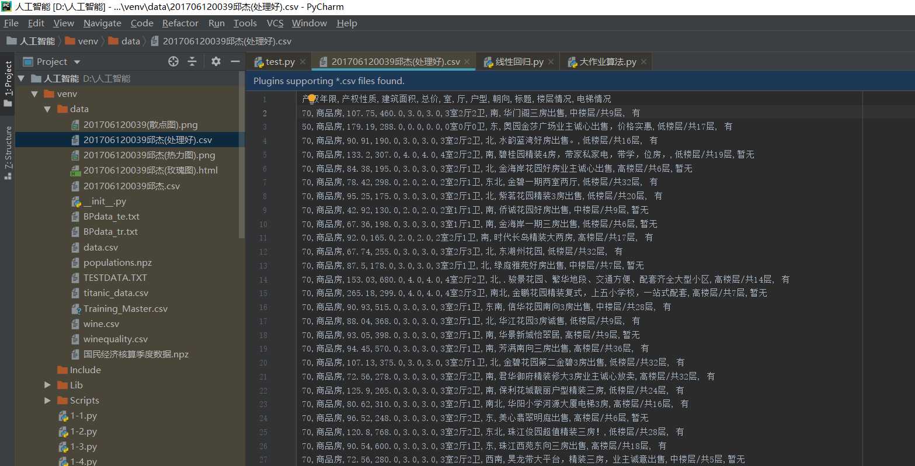
Task: Open the View menu
Action: click(x=64, y=23)
